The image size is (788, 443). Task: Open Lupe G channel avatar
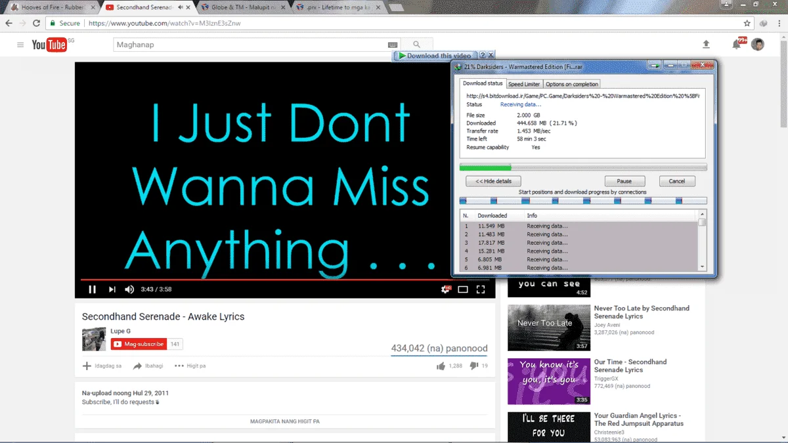(94, 339)
